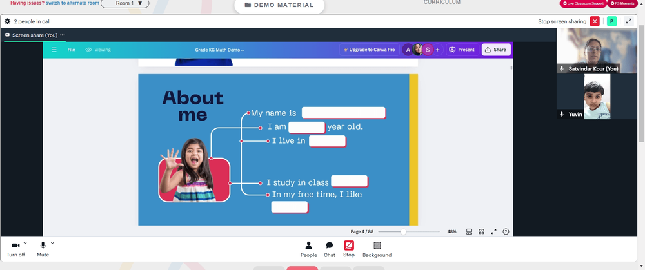Expand microphone options chevron
The image size is (645, 270).
(52, 243)
